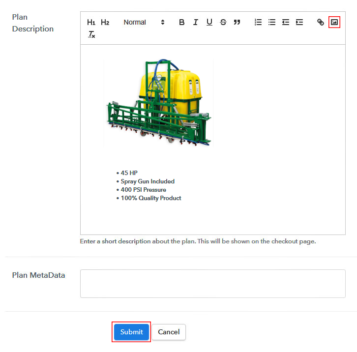Screen dimensions: 357x352
Task: Click the '100% Quality Product' bullet text
Action: point(151,198)
